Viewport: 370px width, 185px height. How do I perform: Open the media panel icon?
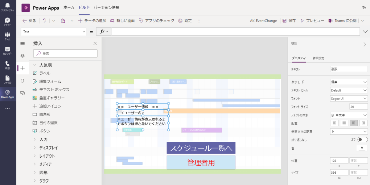(23, 93)
